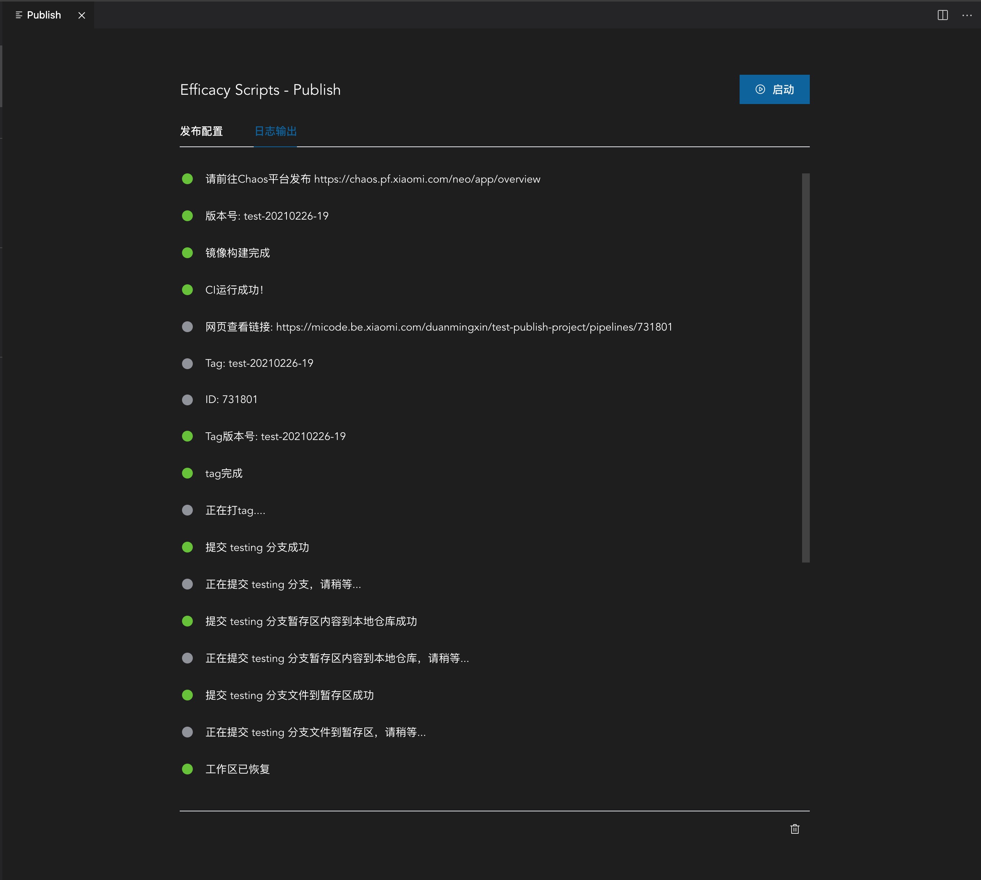Select the 镜像构建完成 log entry
This screenshot has height=880, width=981.
[238, 253]
